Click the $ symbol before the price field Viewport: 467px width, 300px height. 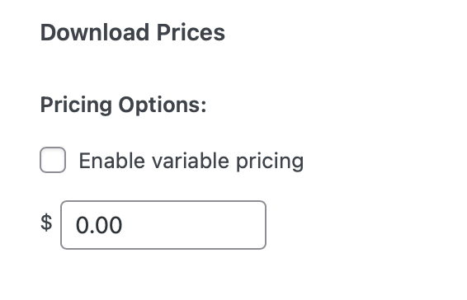tap(46, 223)
